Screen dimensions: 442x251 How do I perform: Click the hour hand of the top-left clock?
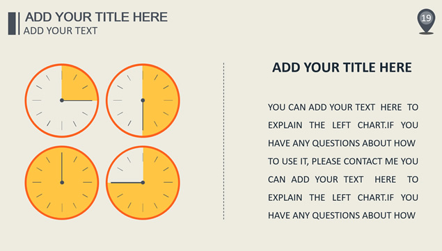(x=77, y=100)
